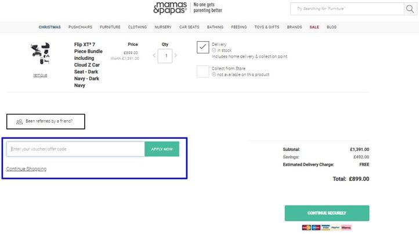Click the Apply Now button
419x234 pixels.
point(162,149)
